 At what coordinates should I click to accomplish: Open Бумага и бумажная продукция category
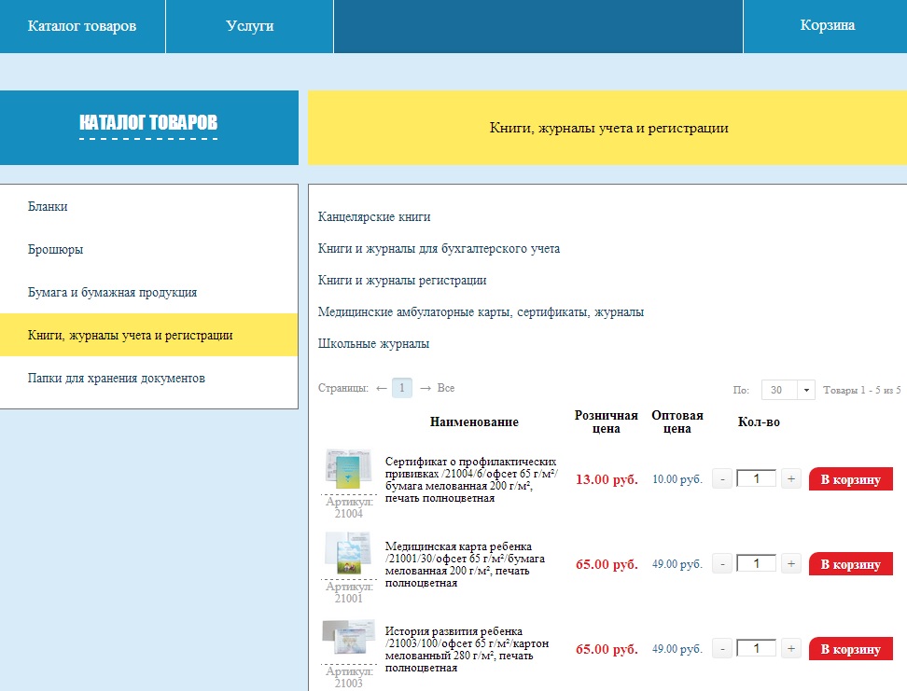coord(112,292)
